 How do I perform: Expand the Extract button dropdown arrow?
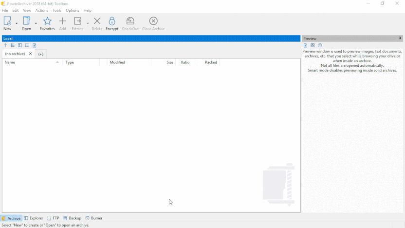tap(88, 23)
